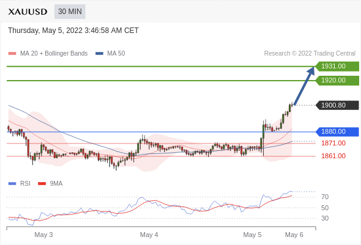Viewport: 361px width, 245px height.
Task: Click the 30 MIN timeframe button
Action: point(70,12)
